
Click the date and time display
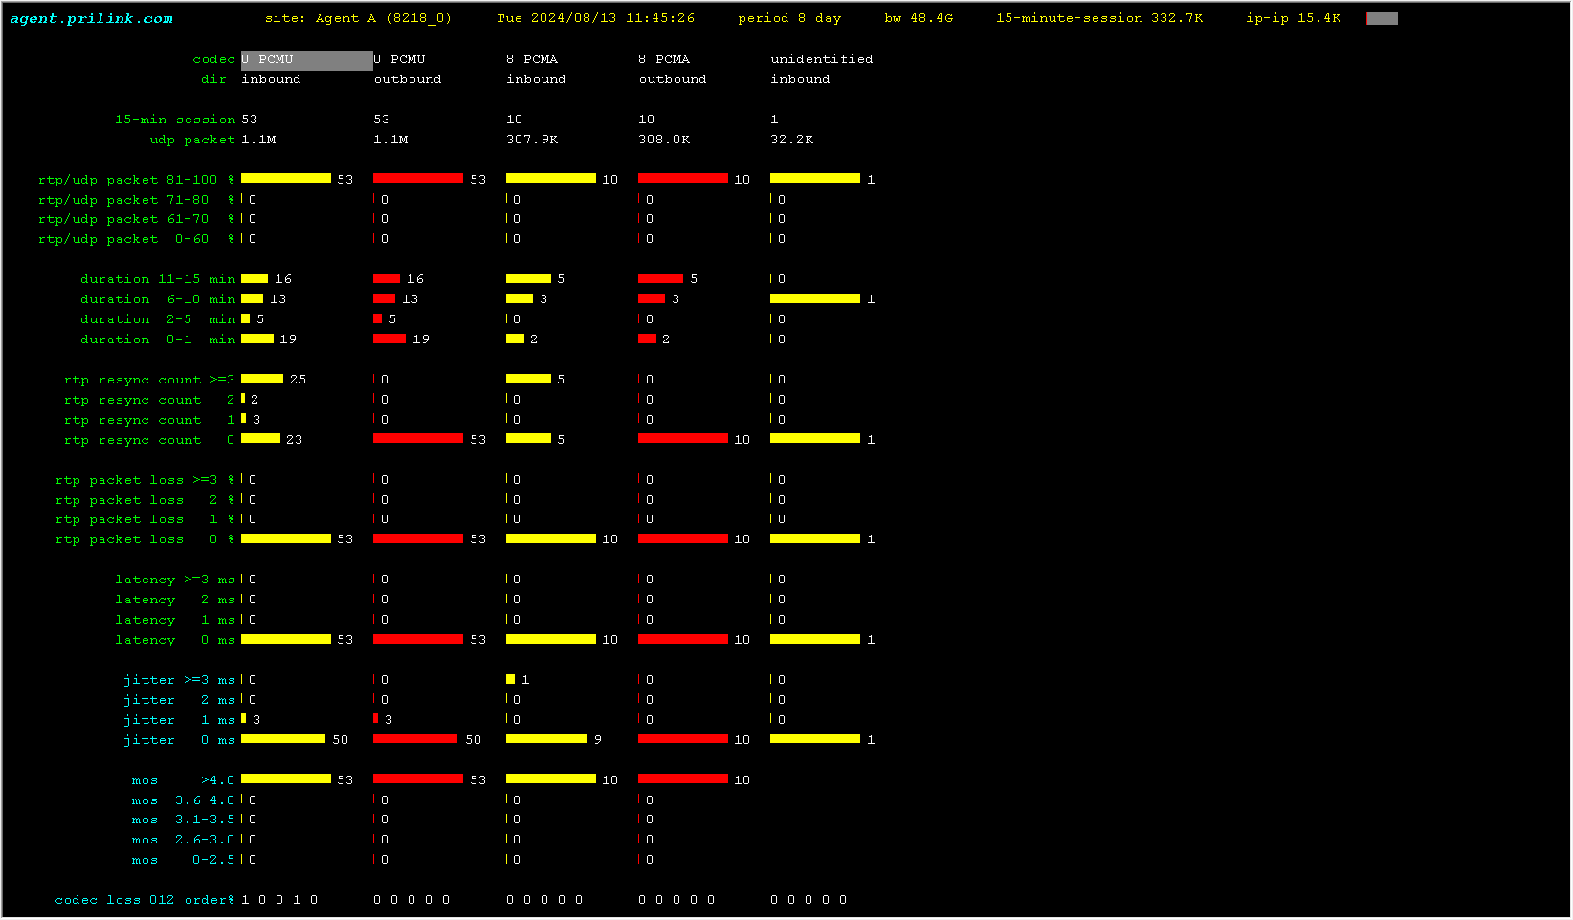595,18
